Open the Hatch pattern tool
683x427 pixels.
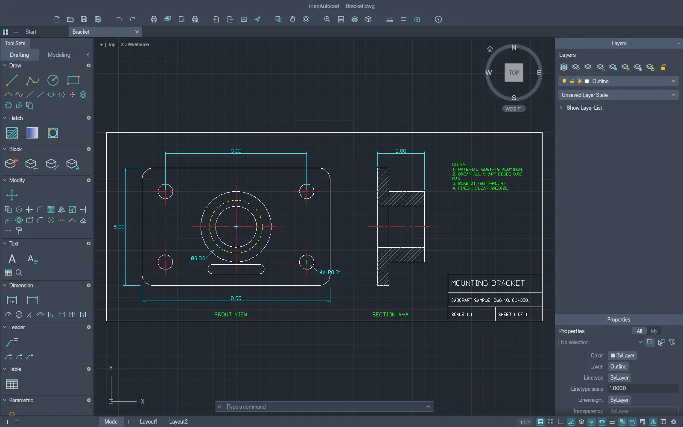[x=12, y=133]
